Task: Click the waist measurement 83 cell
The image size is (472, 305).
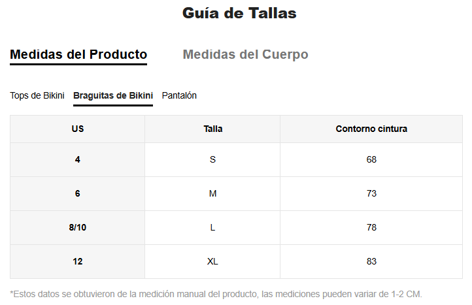Action: tap(371, 261)
